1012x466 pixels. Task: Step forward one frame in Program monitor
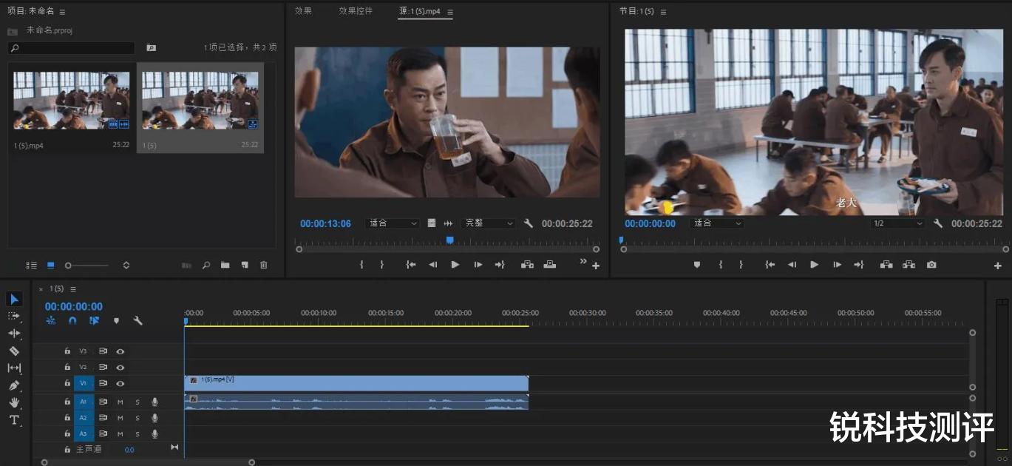tap(837, 265)
